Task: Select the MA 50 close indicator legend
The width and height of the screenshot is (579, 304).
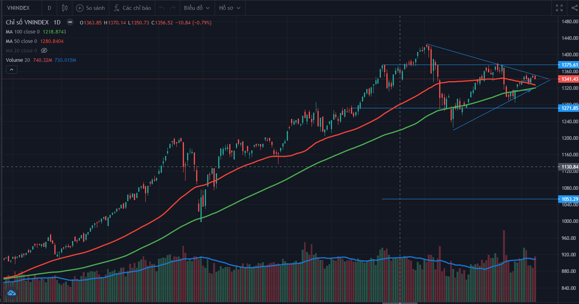Action: (35, 41)
